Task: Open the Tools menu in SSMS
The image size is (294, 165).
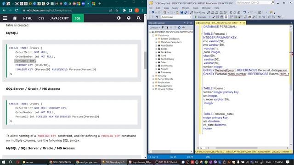Action: pos(196,8)
